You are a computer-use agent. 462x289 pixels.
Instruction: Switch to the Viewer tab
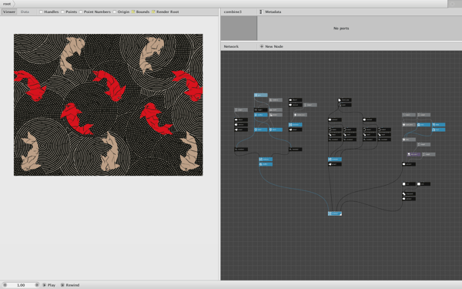point(8,12)
